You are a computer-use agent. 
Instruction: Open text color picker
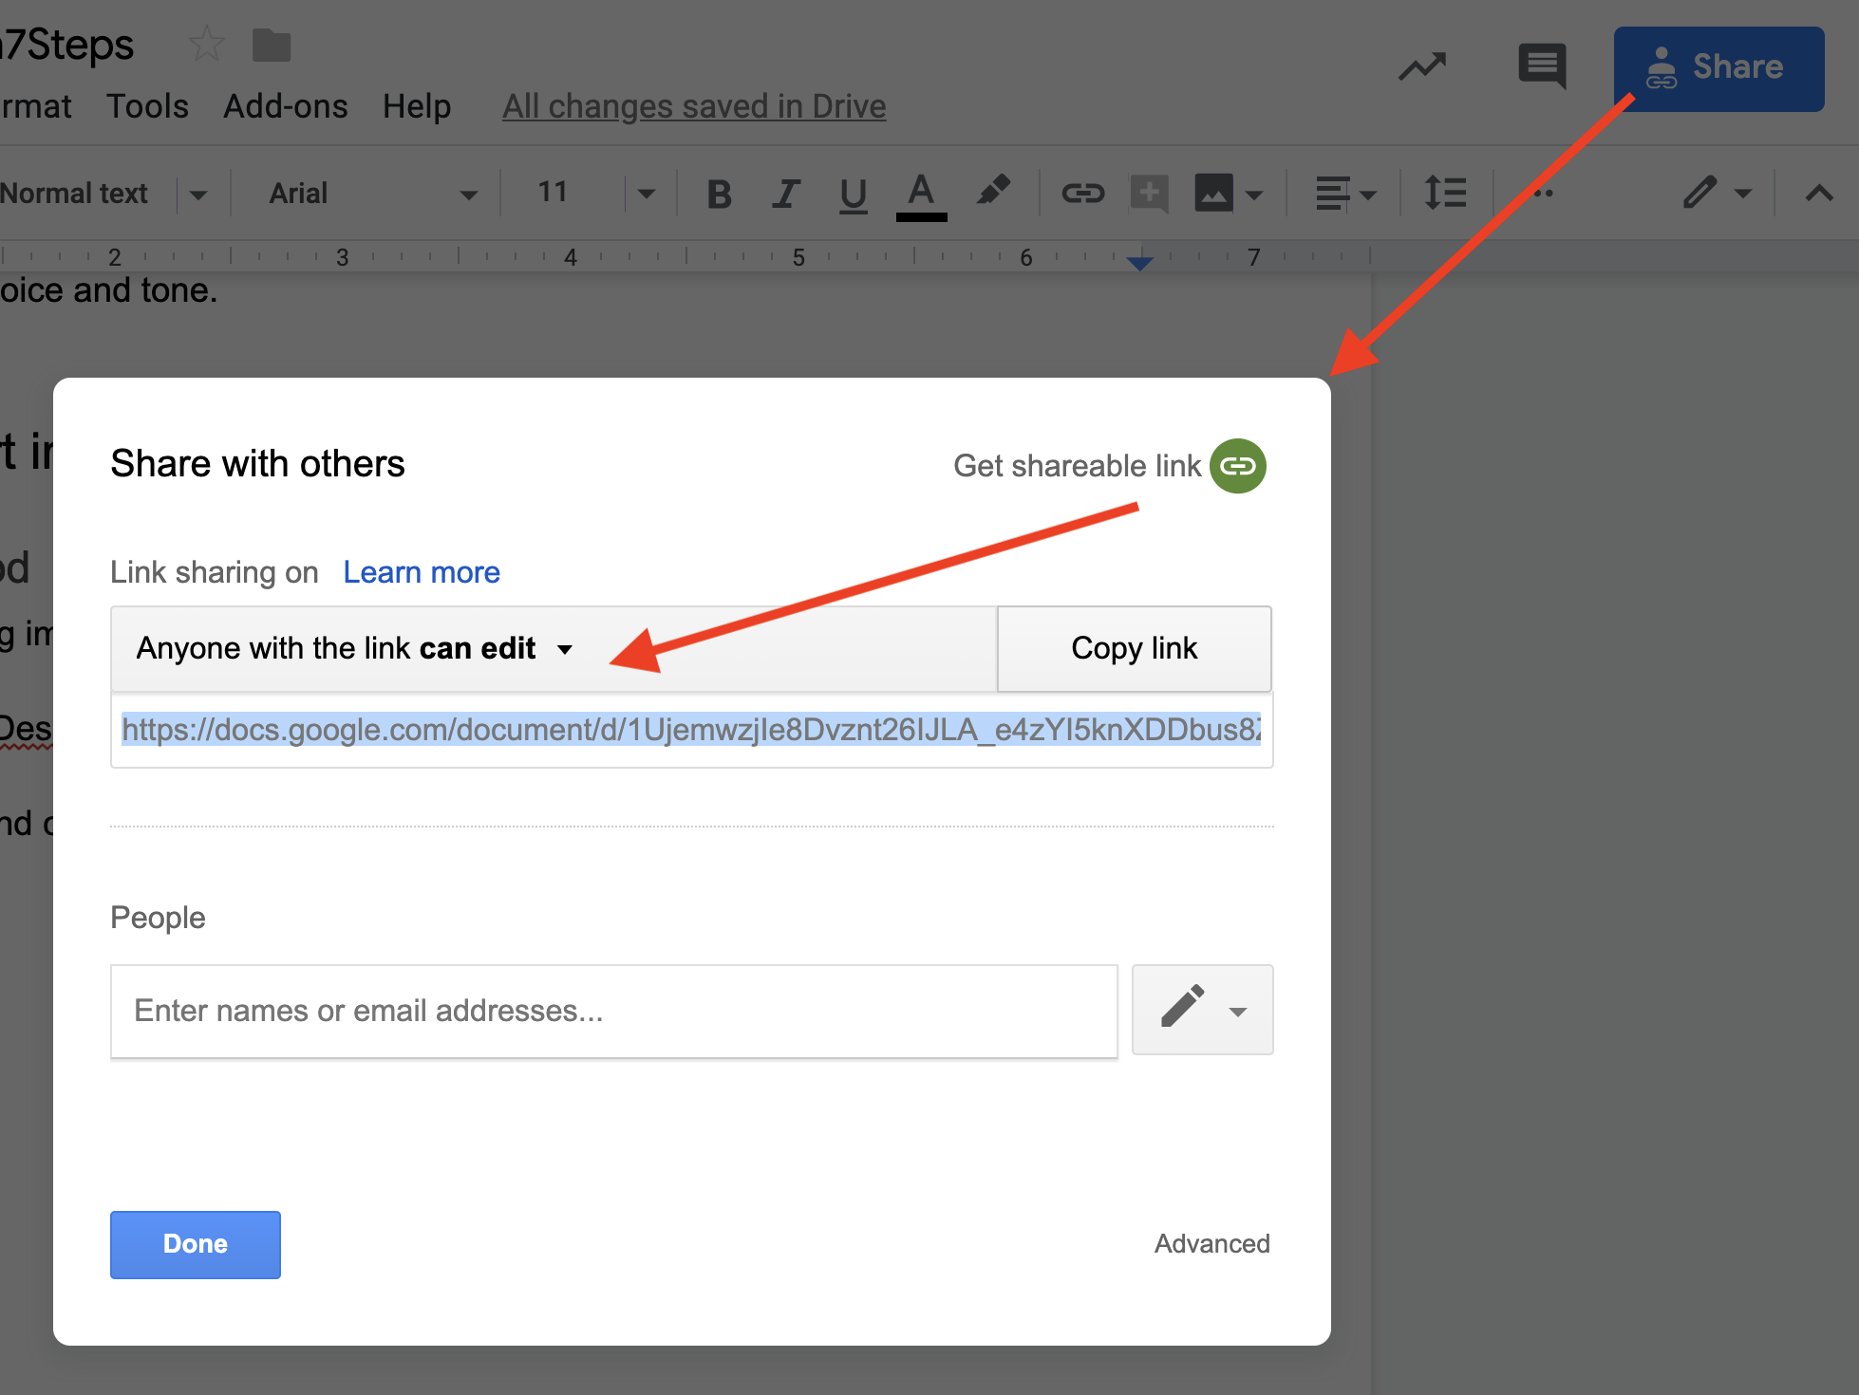coord(921,195)
